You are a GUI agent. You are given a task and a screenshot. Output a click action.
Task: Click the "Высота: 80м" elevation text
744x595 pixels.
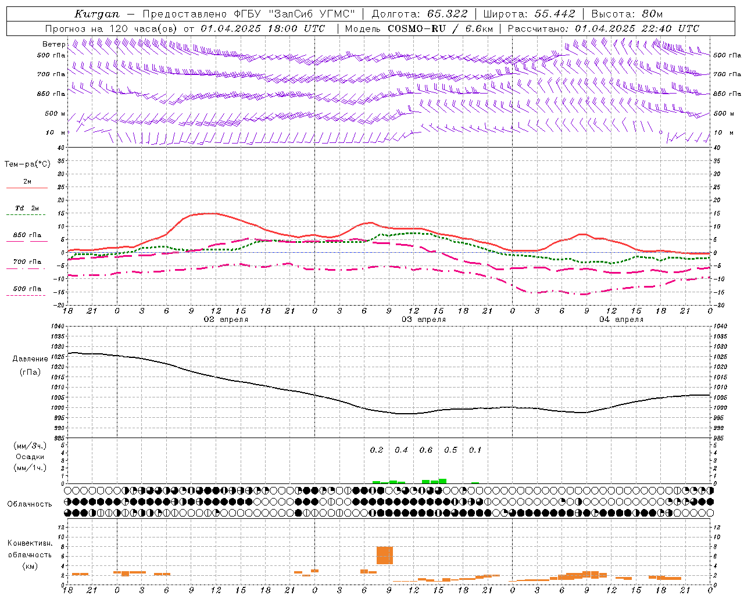click(x=627, y=14)
